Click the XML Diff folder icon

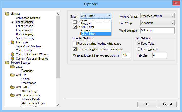tap(12, 75)
